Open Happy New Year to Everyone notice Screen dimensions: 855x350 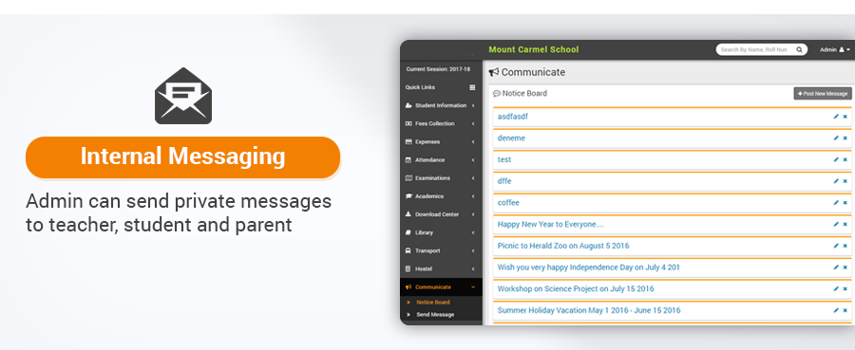point(551,224)
